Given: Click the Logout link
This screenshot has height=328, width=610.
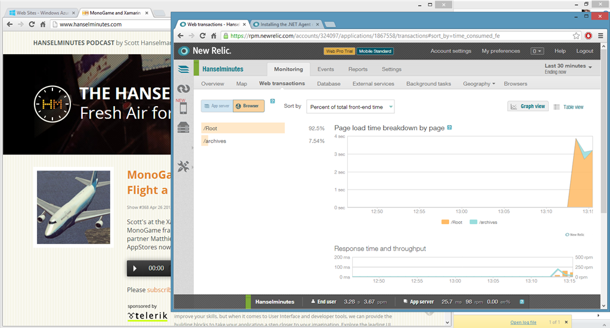Looking at the screenshot, I should 585,51.
